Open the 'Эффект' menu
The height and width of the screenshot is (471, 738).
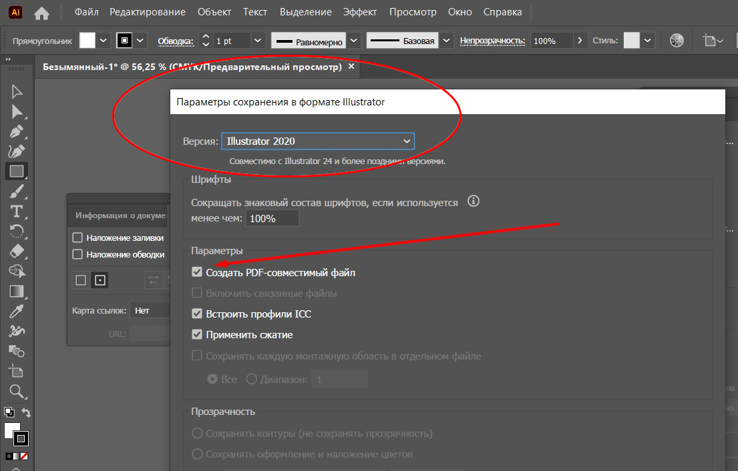point(359,12)
